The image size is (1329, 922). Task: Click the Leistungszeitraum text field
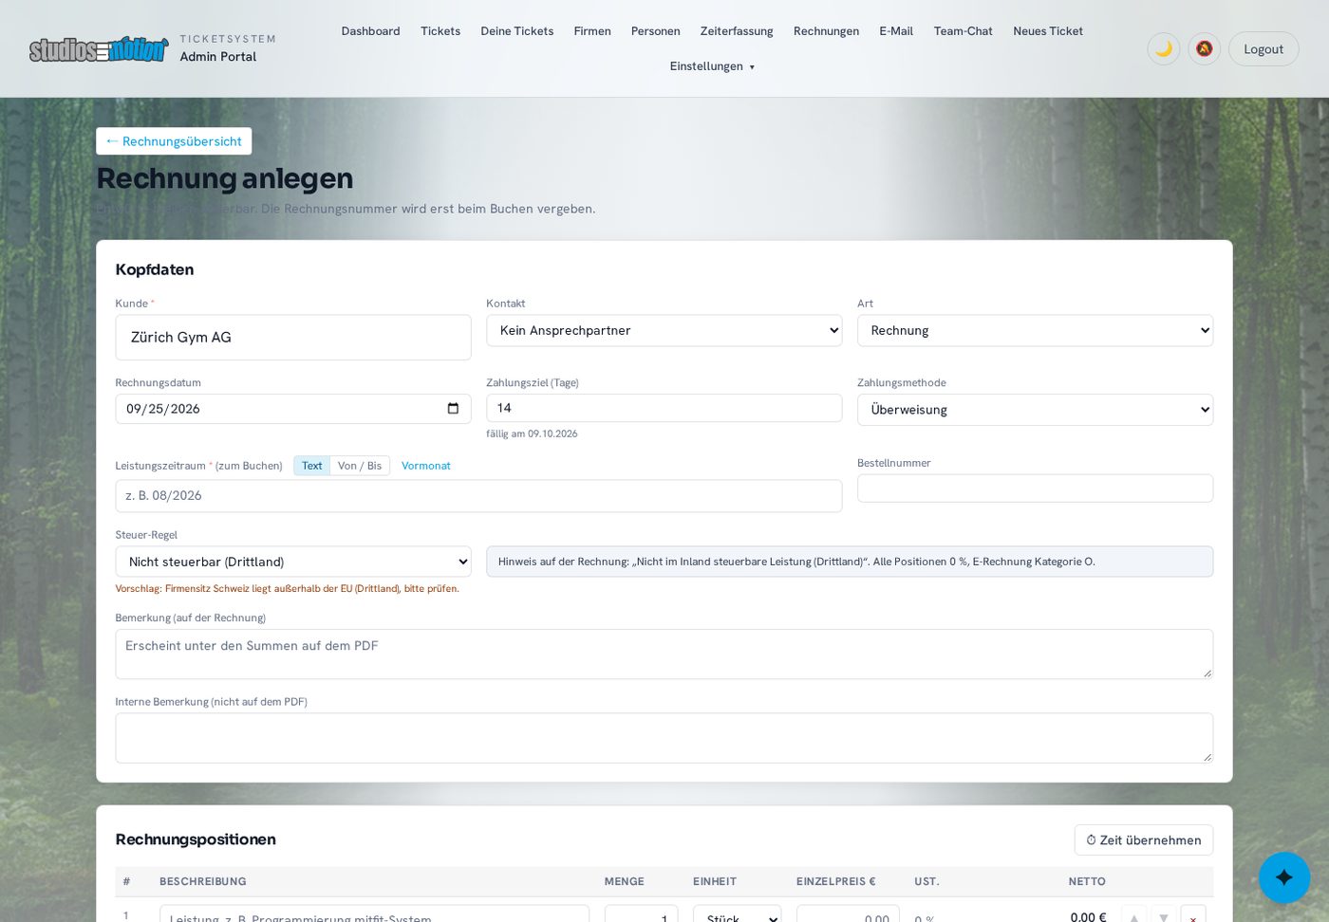478,496
